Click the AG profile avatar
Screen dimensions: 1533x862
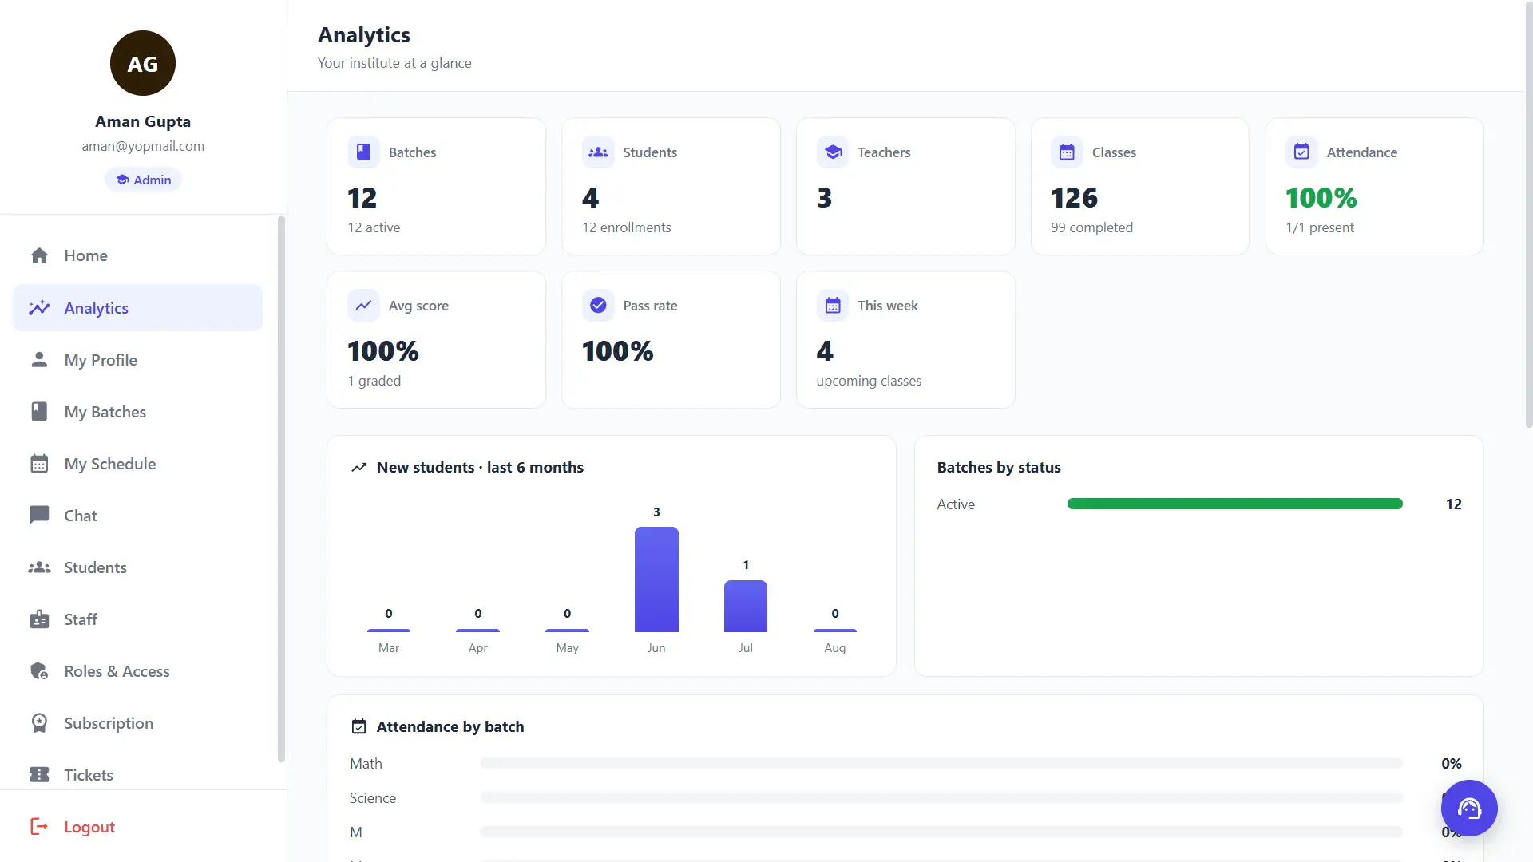pos(143,63)
